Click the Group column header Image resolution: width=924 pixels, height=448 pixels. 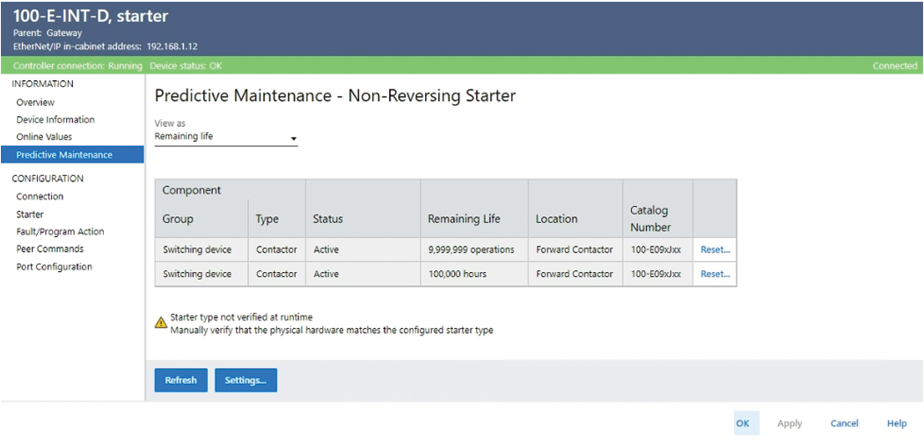(x=178, y=218)
